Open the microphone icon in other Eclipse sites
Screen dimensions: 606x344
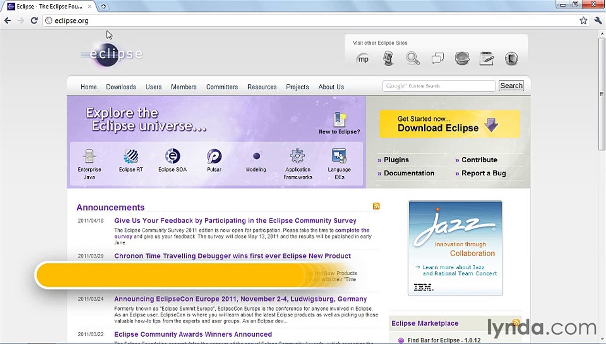[x=388, y=59]
